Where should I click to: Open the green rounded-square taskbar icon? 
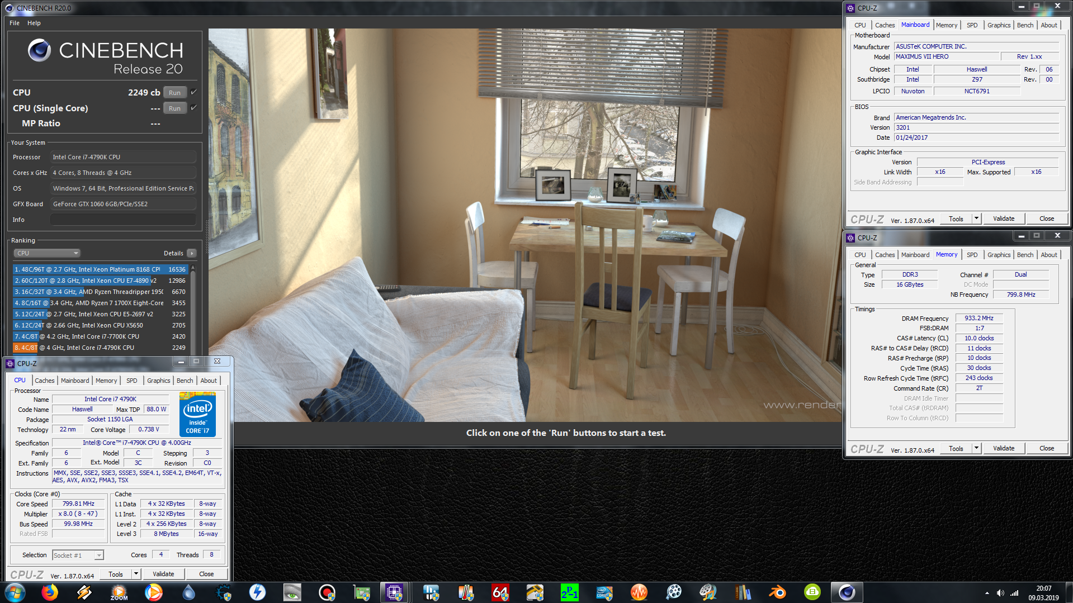click(812, 592)
